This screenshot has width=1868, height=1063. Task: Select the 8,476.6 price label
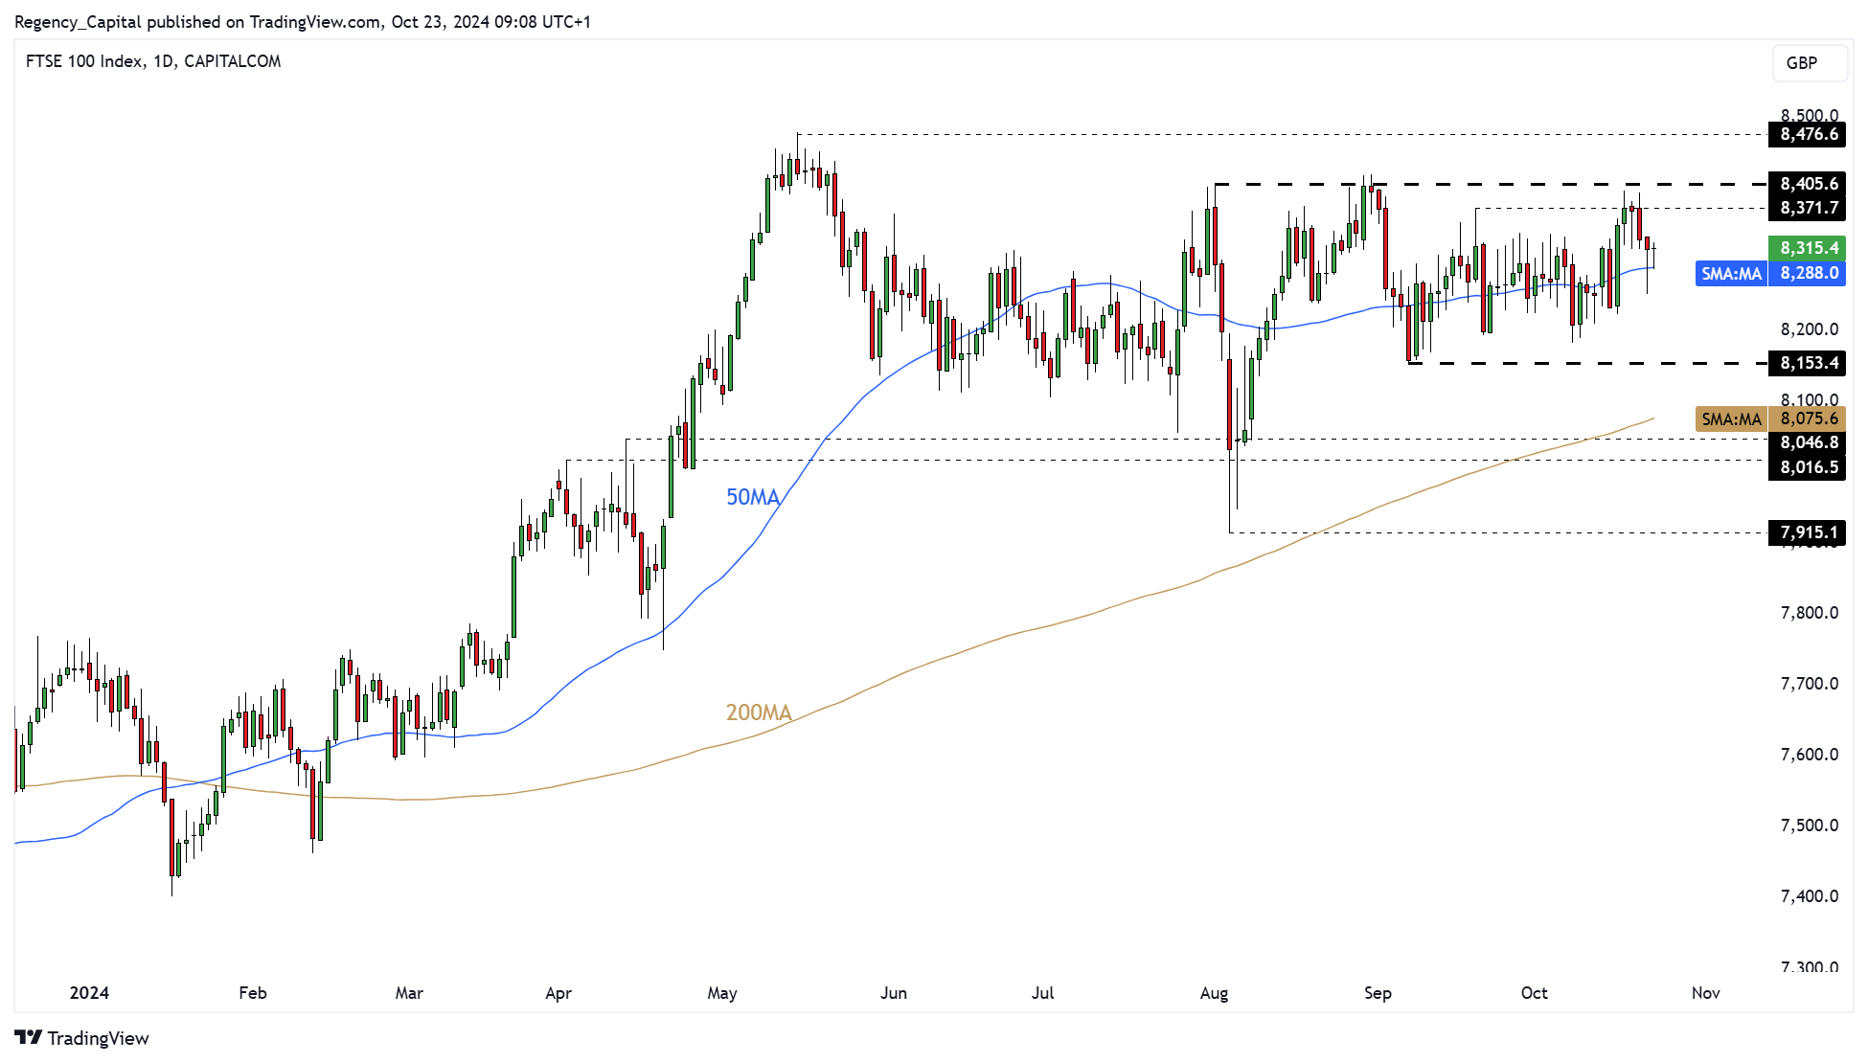click(x=1807, y=134)
